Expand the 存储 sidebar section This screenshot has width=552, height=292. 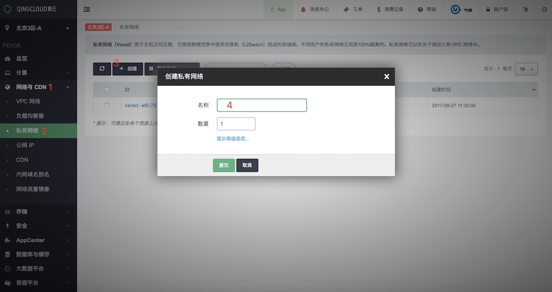[x=38, y=211]
